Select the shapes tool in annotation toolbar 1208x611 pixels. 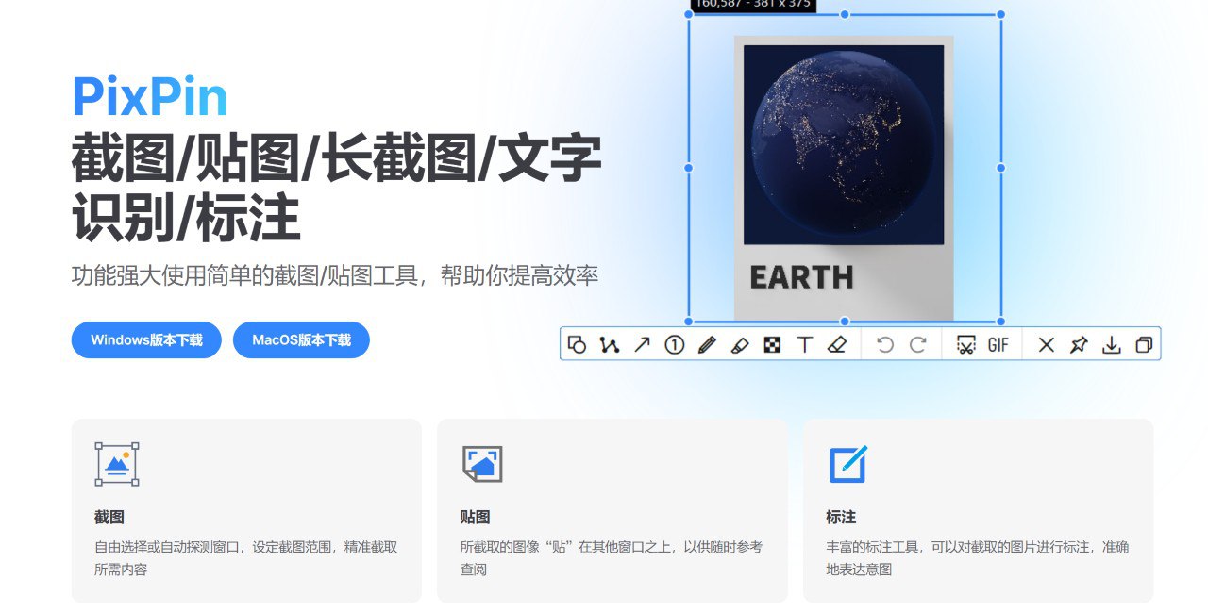[x=577, y=344]
